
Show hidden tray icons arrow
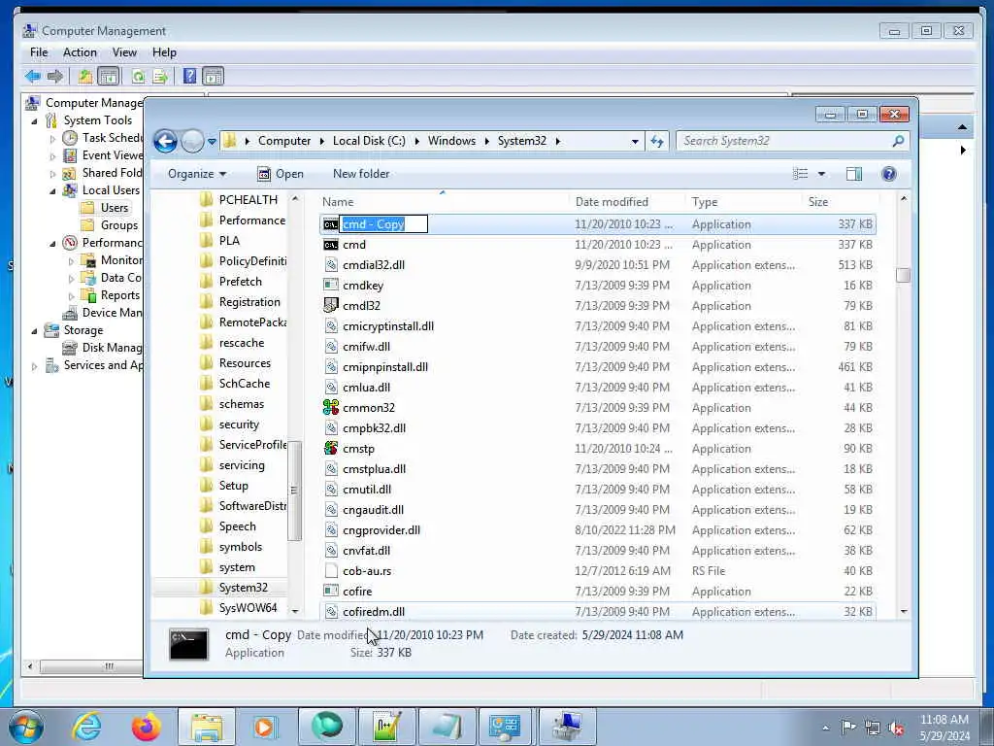825,729
